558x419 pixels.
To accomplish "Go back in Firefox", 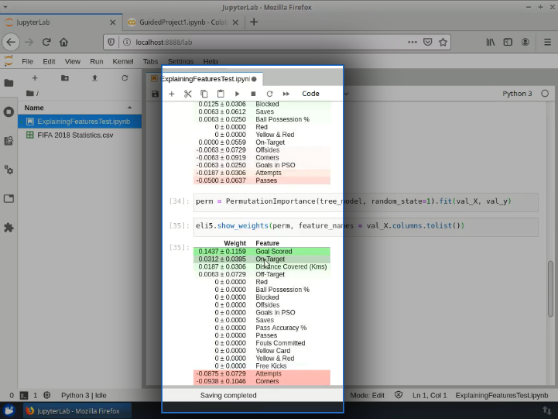I will (x=11, y=42).
